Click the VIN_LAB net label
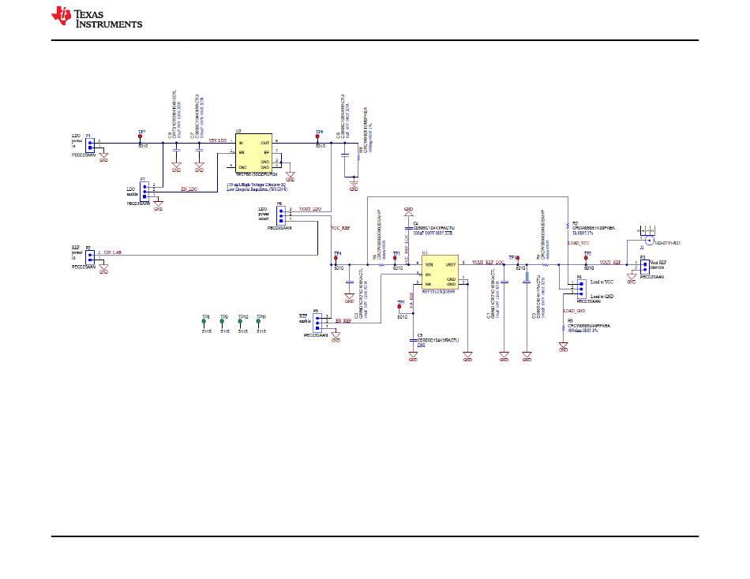 tap(112, 252)
